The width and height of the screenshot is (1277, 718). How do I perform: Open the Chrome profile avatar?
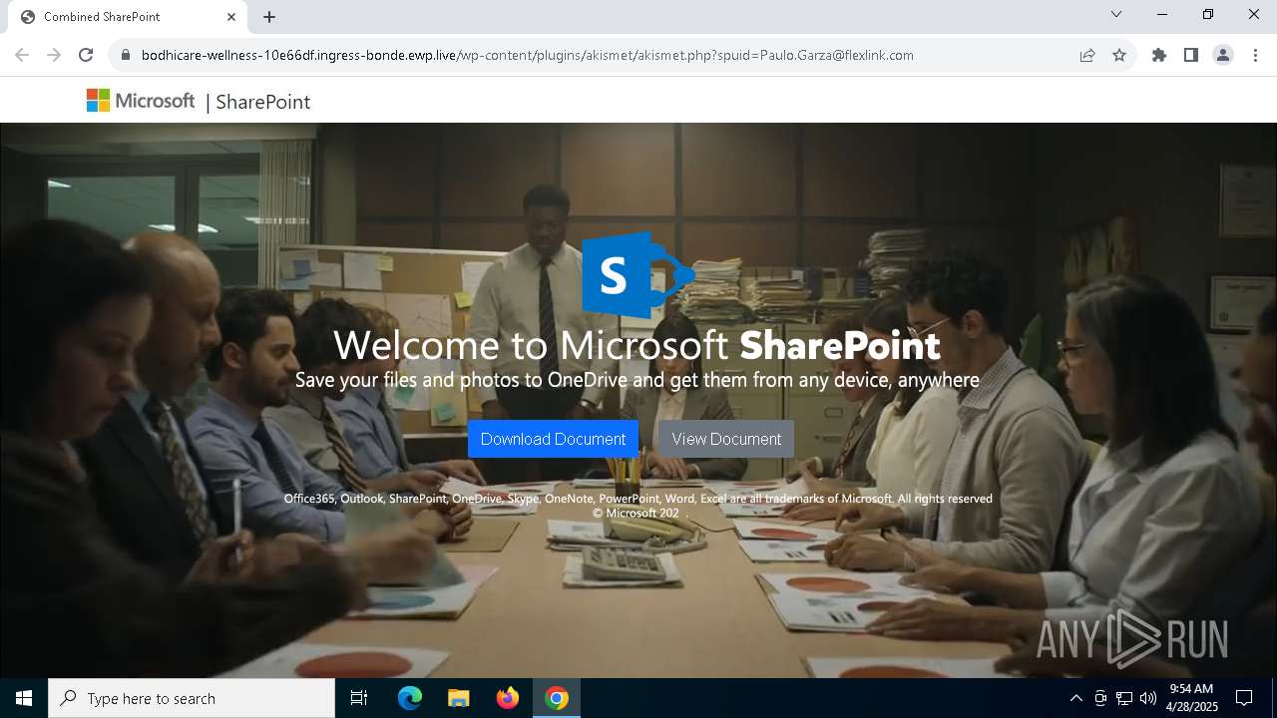(x=1223, y=55)
